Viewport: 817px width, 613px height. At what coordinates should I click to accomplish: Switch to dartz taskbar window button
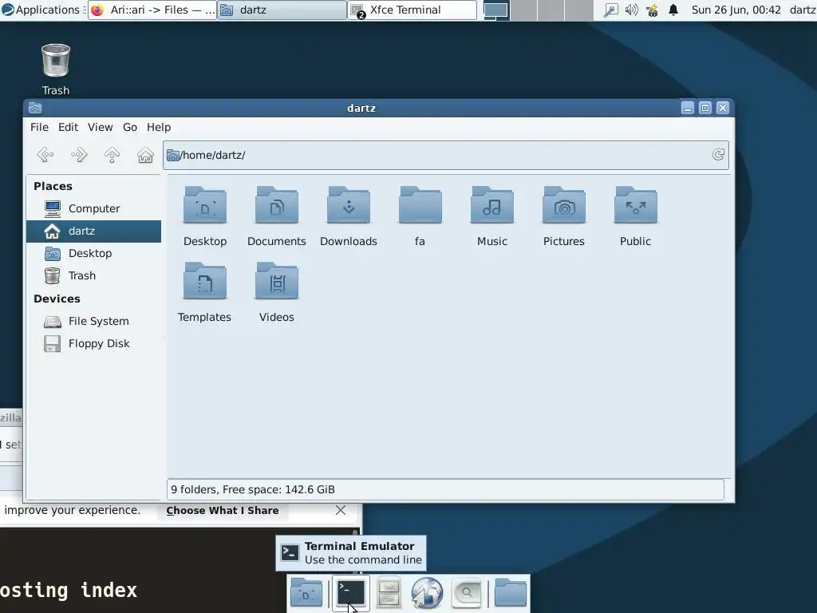point(282,10)
